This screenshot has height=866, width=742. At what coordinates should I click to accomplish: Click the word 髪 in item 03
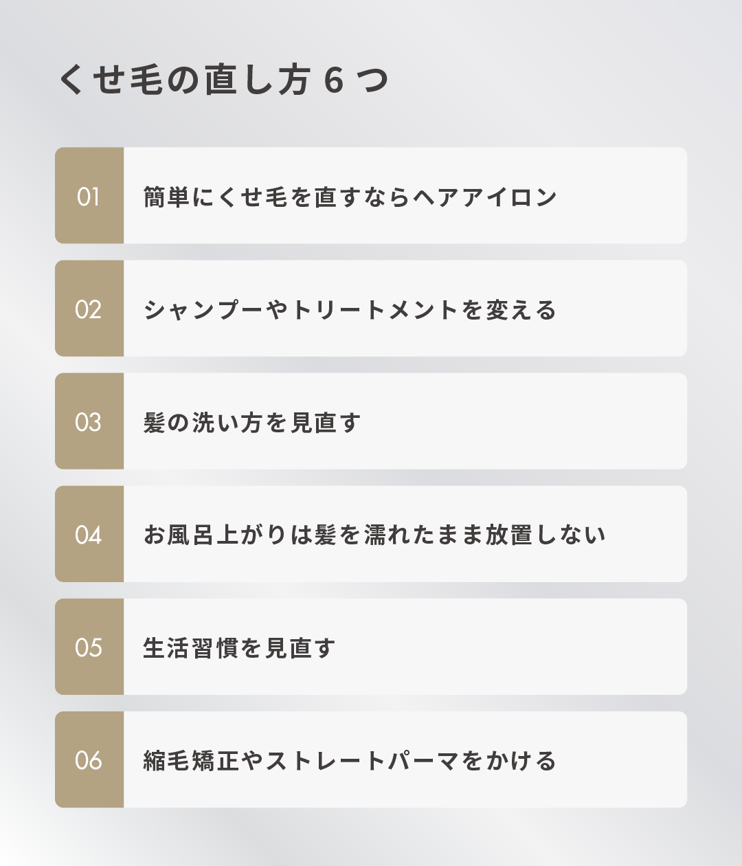[154, 423]
